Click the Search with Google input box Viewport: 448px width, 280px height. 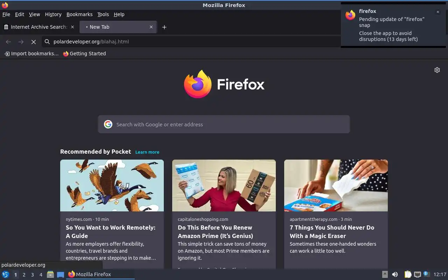click(x=224, y=124)
